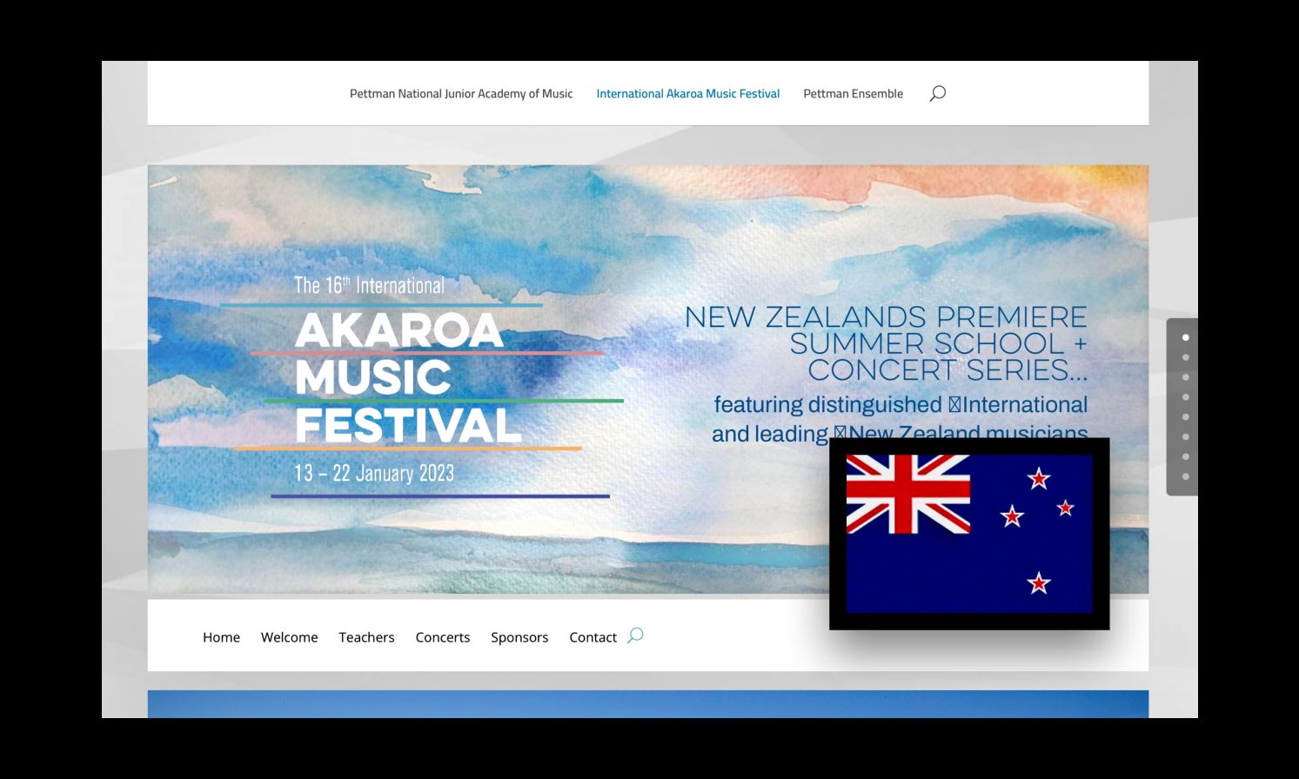Open the Pettman Ensemble page

[853, 94]
